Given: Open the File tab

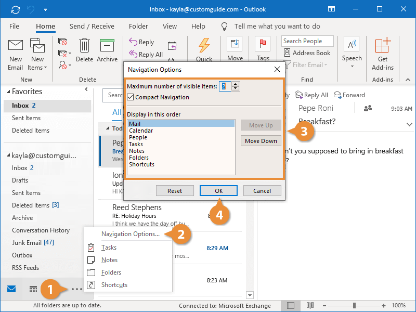Looking at the screenshot, I should pyautogui.click(x=14, y=27).
